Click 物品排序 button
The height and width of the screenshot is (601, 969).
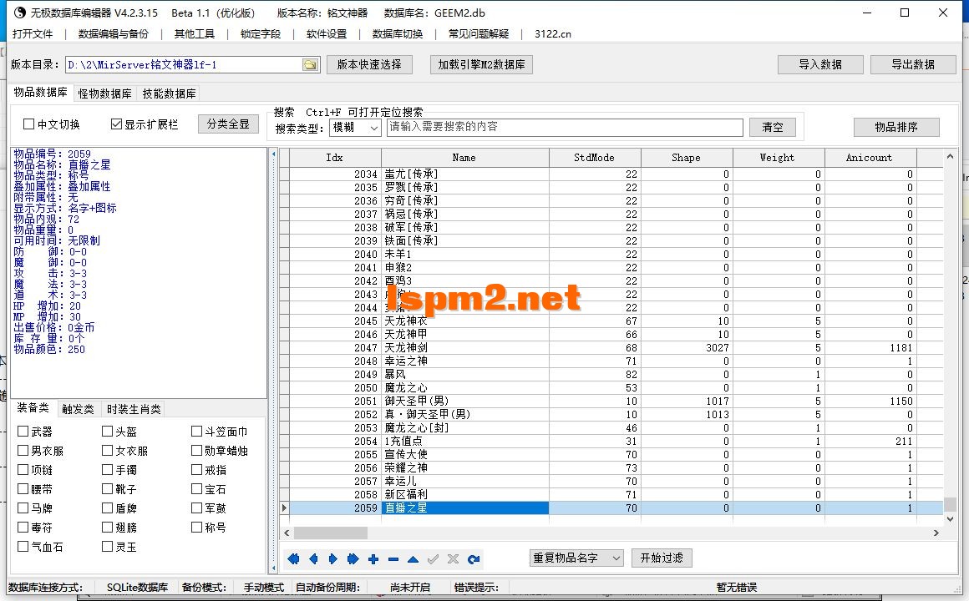pos(896,127)
